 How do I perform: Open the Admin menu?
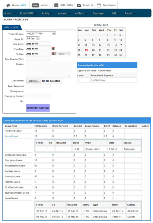point(10,13)
